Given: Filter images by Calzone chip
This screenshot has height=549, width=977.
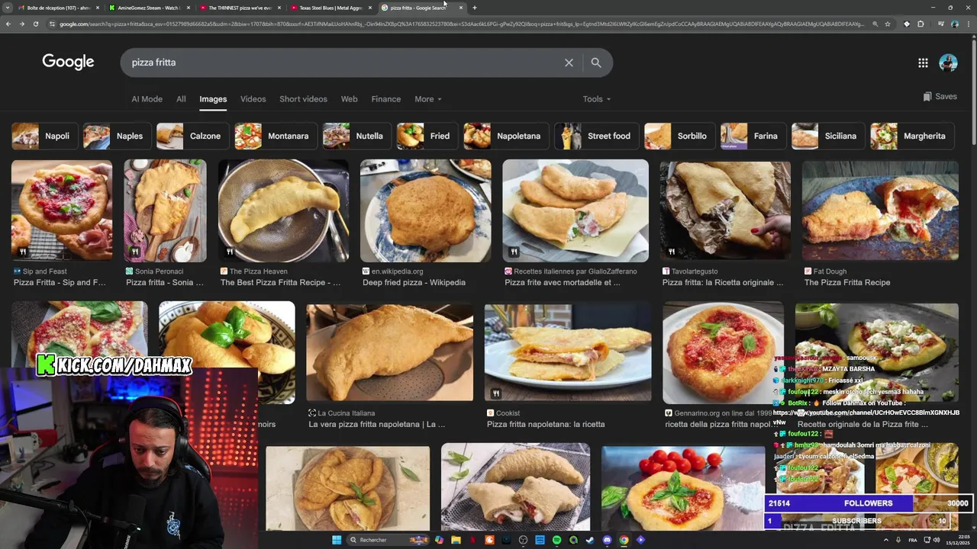Looking at the screenshot, I should click(192, 136).
